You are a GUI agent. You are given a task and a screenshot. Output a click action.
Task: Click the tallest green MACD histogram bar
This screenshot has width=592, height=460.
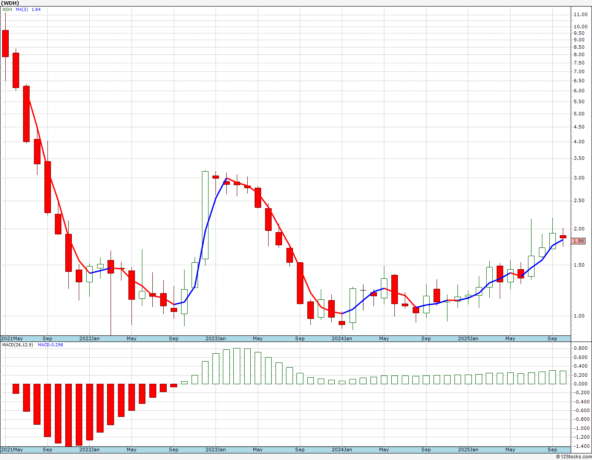tap(237, 366)
